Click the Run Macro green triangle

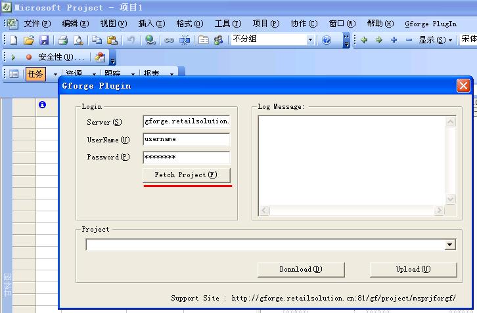(13, 57)
